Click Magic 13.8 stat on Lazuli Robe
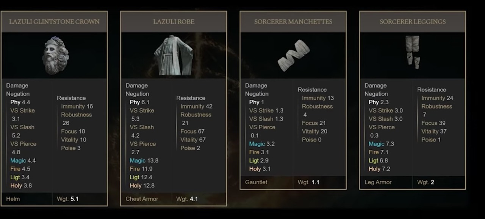The height and width of the screenshot is (219, 485). click(x=144, y=160)
